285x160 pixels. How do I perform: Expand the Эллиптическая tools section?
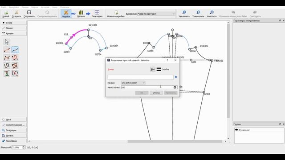pyautogui.click(x=14, y=125)
